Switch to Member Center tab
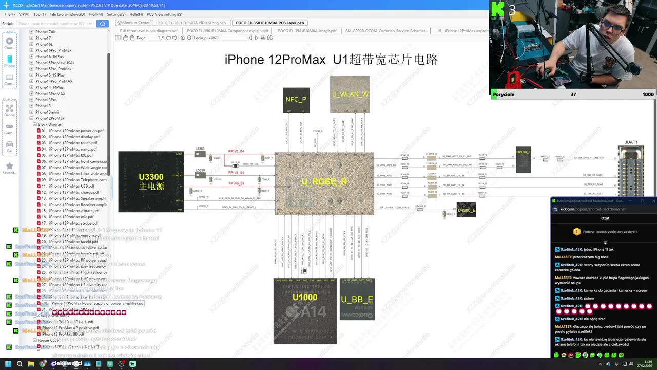 tap(133, 23)
